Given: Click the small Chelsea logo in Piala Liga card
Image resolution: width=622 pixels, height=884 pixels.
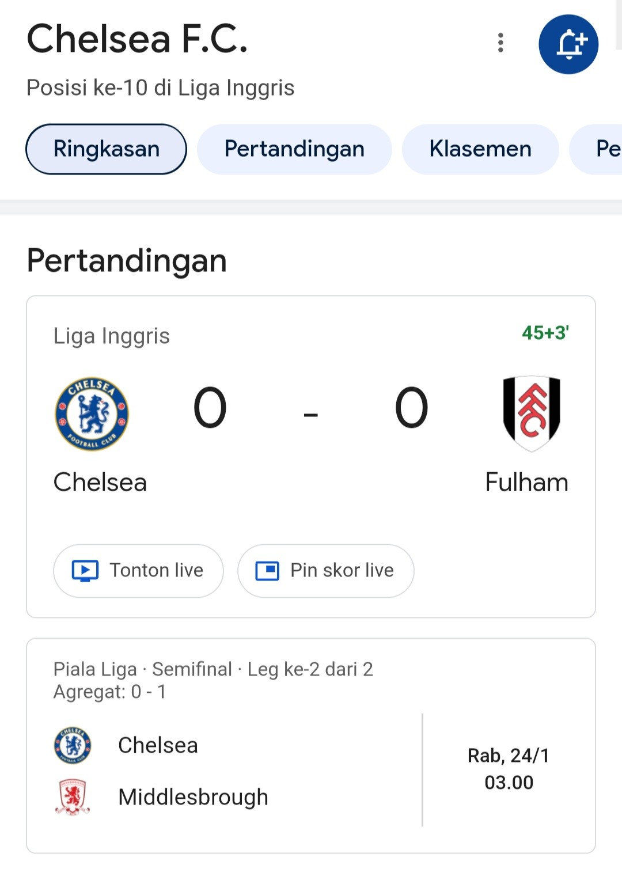Looking at the screenshot, I should pyautogui.click(x=73, y=745).
